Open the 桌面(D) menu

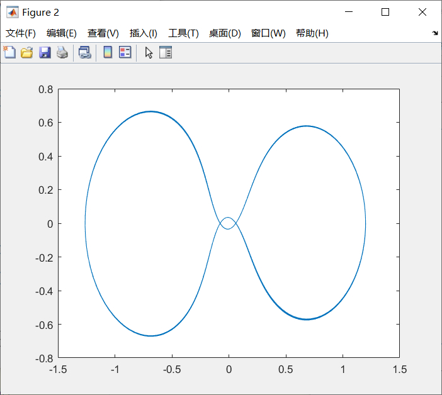pos(225,33)
